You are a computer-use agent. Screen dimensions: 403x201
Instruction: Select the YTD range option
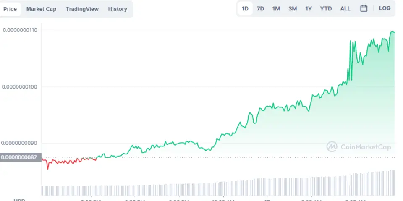point(326,8)
